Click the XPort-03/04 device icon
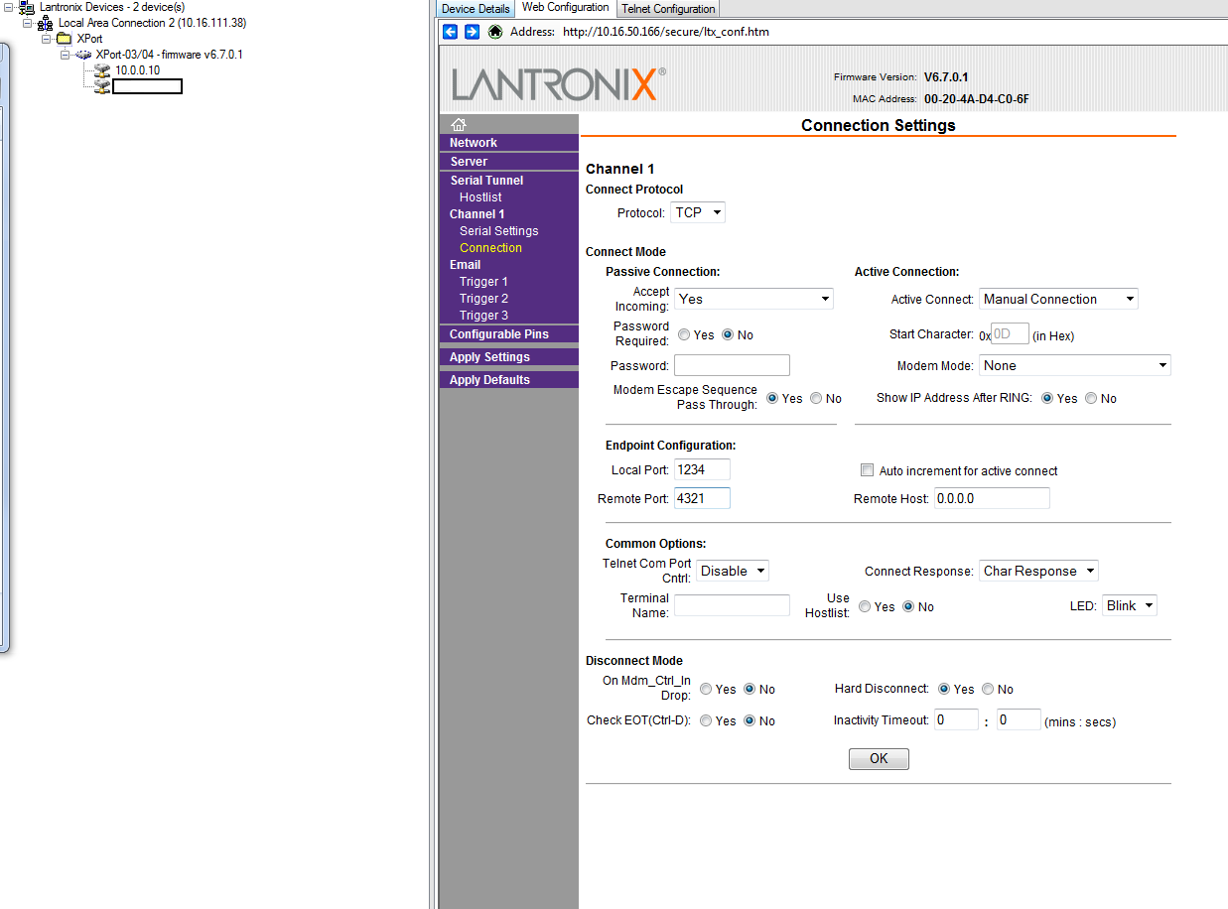This screenshot has height=909, width=1228. [83, 55]
